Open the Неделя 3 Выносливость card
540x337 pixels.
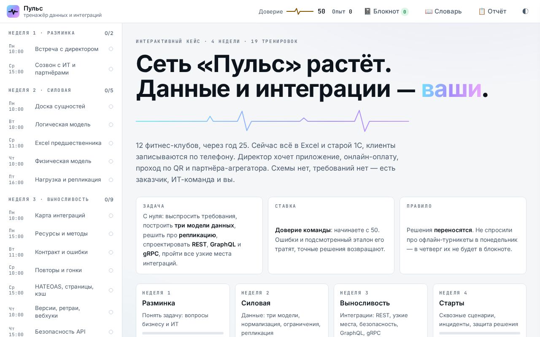pyautogui.click(x=381, y=310)
